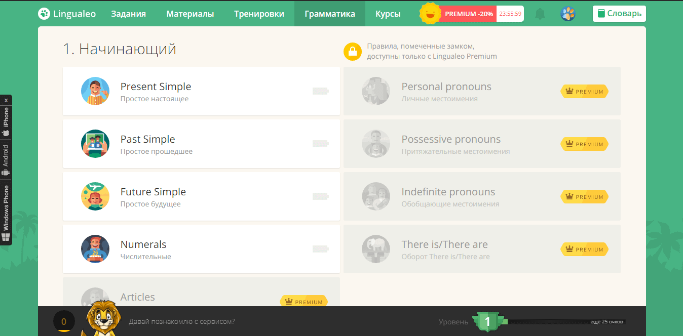
Task: Close the mobile apps side panel
Action: click(x=6, y=100)
